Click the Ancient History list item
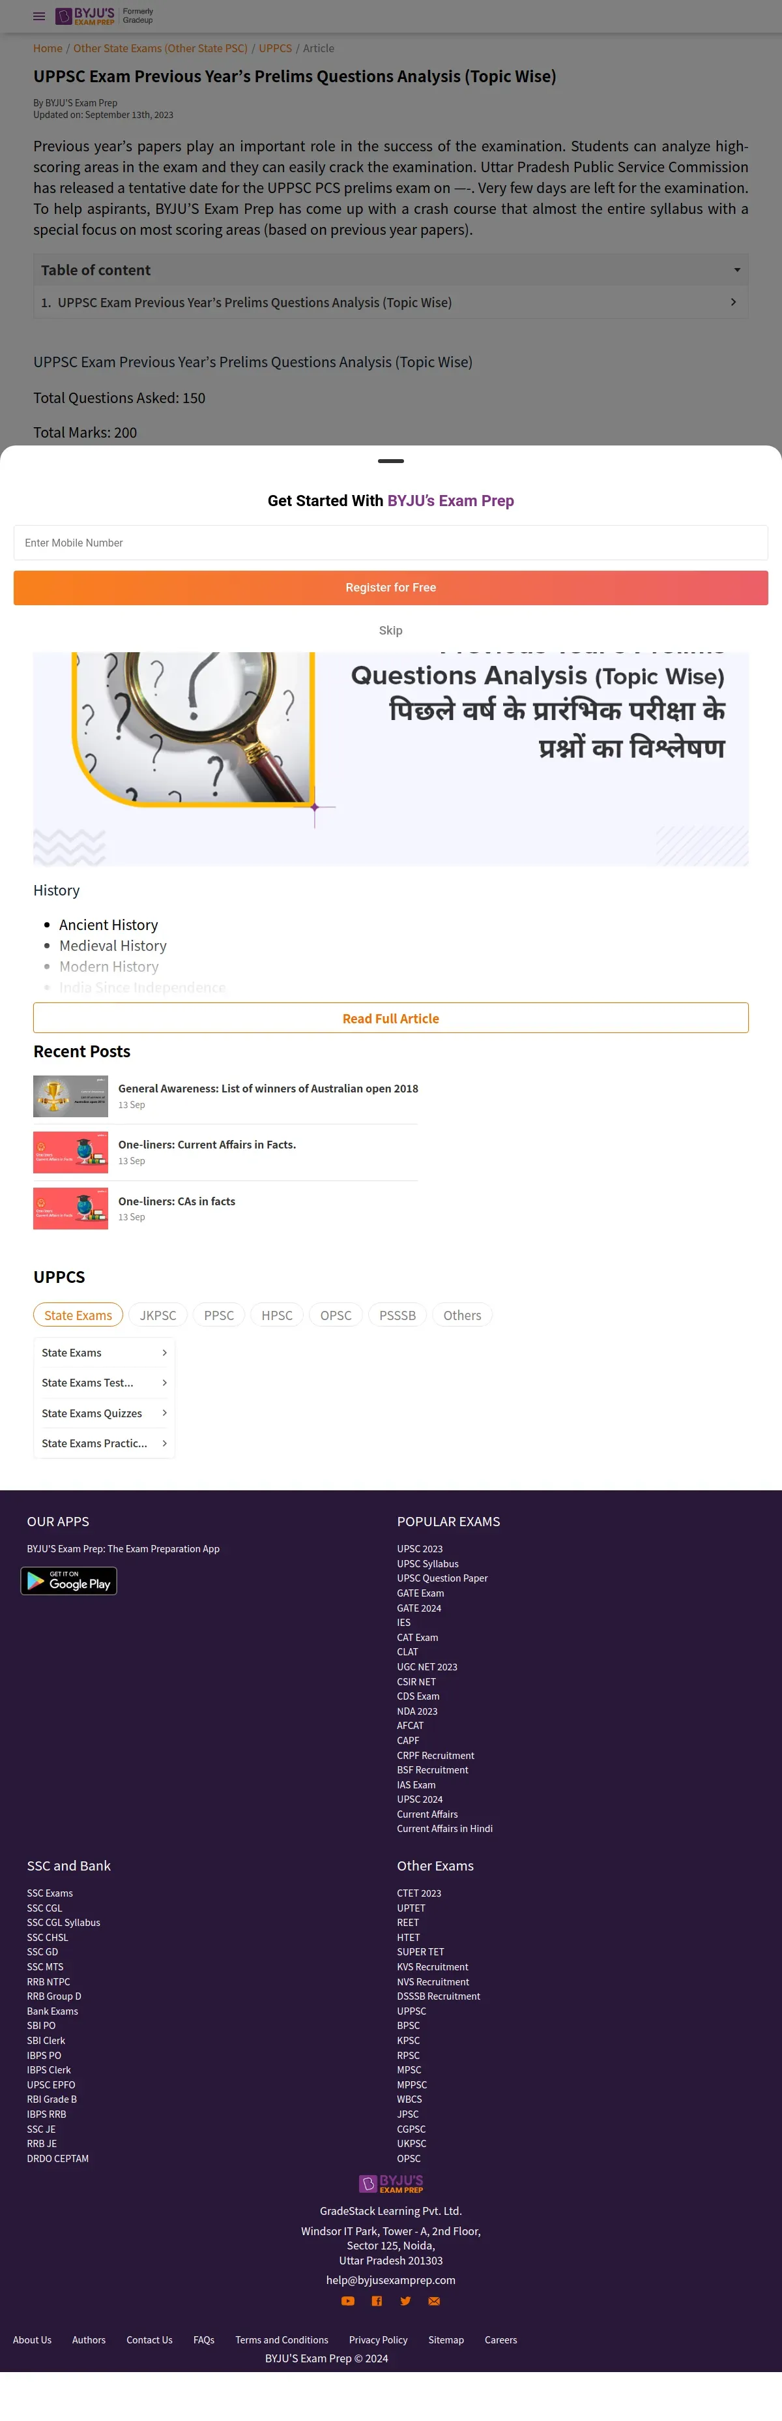The width and height of the screenshot is (782, 2421). coord(109,925)
